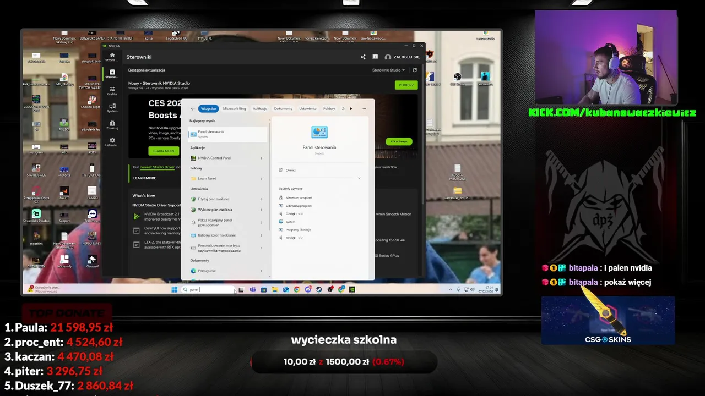The height and width of the screenshot is (396, 705).
Task: Show more search filter tabs arrow
Action: tap(351, 108)
